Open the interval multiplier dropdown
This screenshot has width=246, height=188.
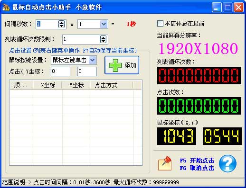point(104,24)
